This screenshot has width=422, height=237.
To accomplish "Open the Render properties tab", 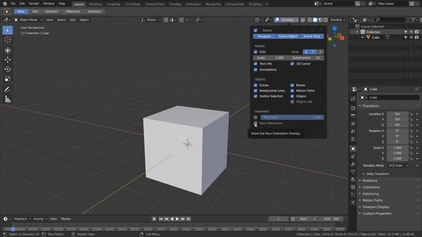I will pos(353,108).
